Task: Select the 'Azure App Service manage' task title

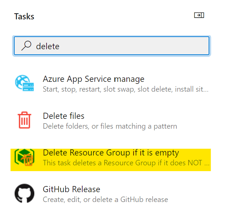Action: (x=93, y=79)
